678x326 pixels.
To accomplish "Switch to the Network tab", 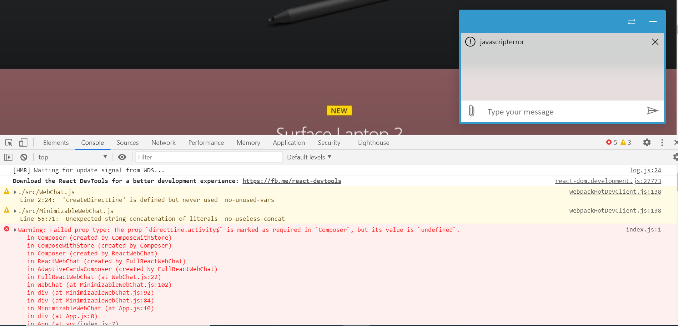I will tap(163, 142).
